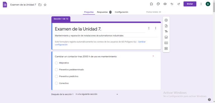Click the Sección 1 de 13 label
Screen dimensions: 215x103
[61, 19]
